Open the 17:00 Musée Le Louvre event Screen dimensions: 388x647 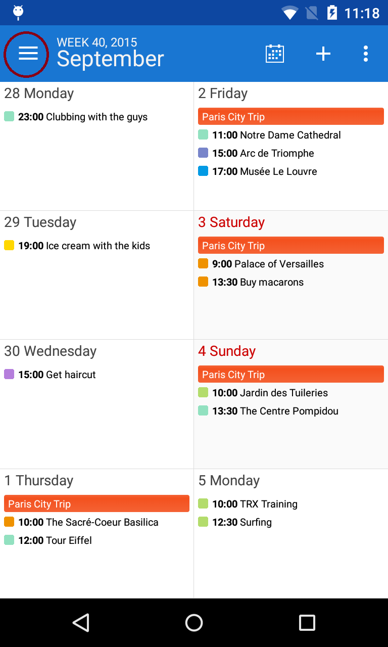pos(264,172)
